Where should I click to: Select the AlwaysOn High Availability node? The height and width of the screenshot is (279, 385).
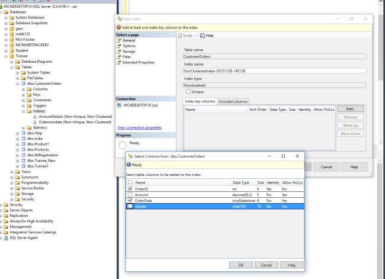tap(31, 221)
